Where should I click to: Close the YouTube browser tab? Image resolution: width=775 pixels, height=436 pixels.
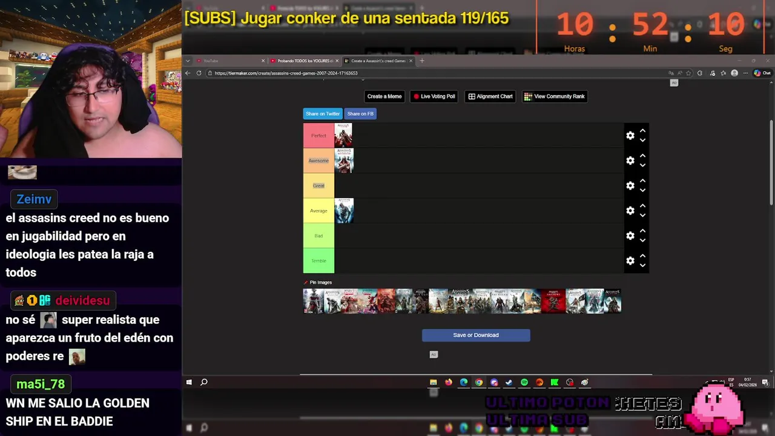tap(263, 61)
